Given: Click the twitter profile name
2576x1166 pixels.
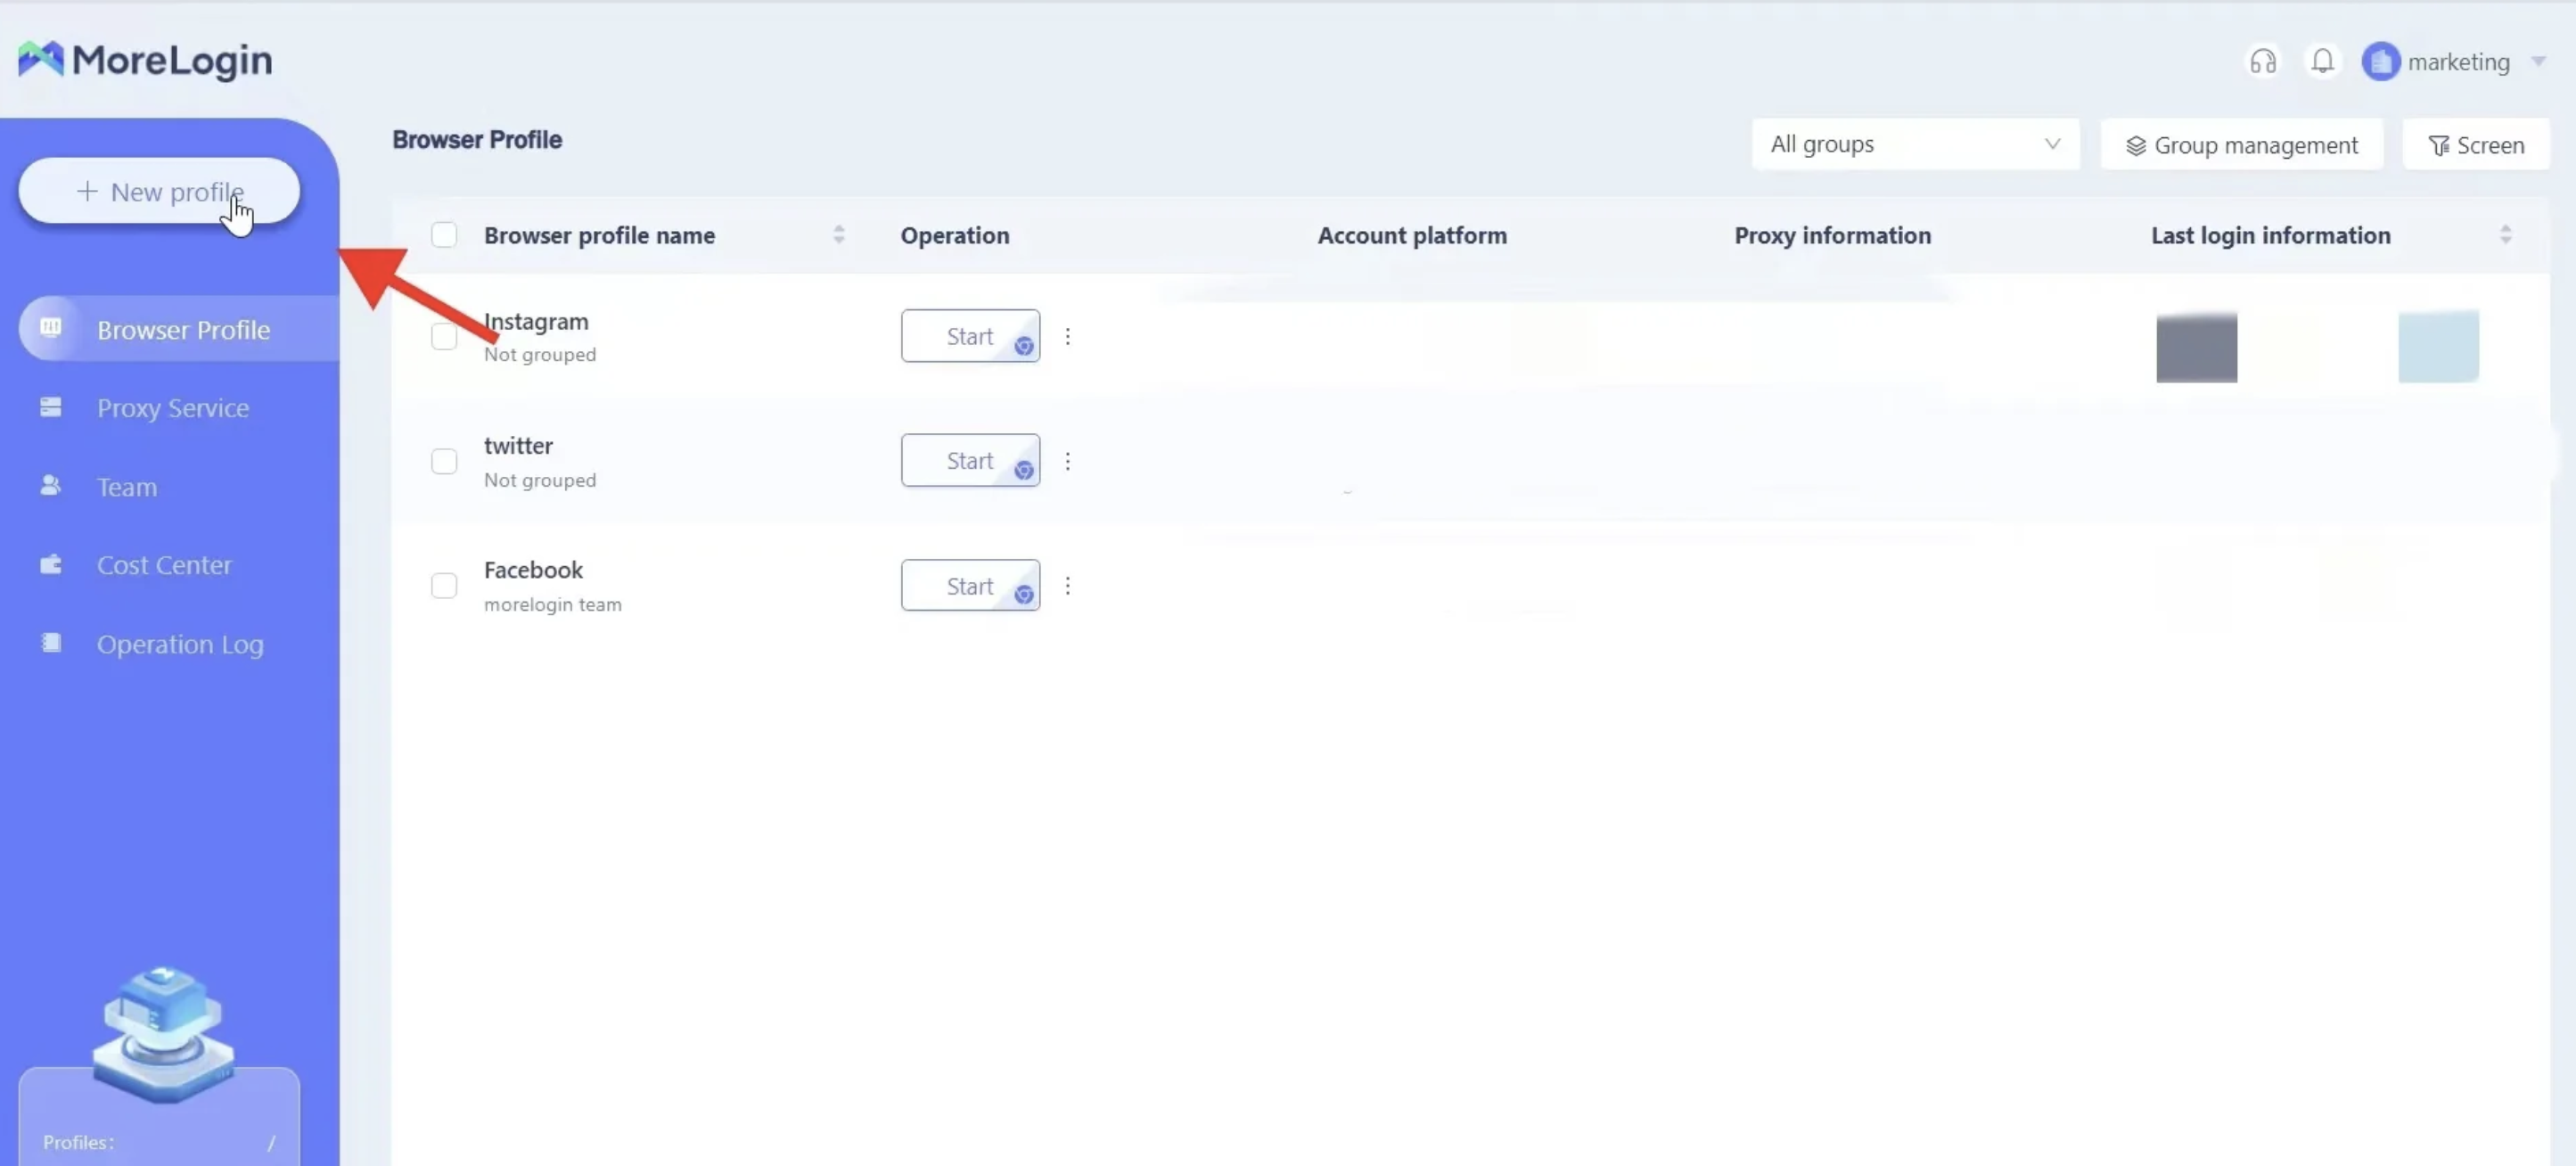Looking at the screenshot, I should pos(518,445).
